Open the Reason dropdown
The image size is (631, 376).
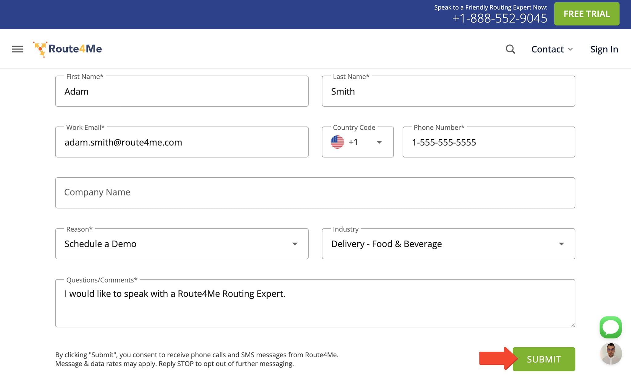tap(182, 244)
